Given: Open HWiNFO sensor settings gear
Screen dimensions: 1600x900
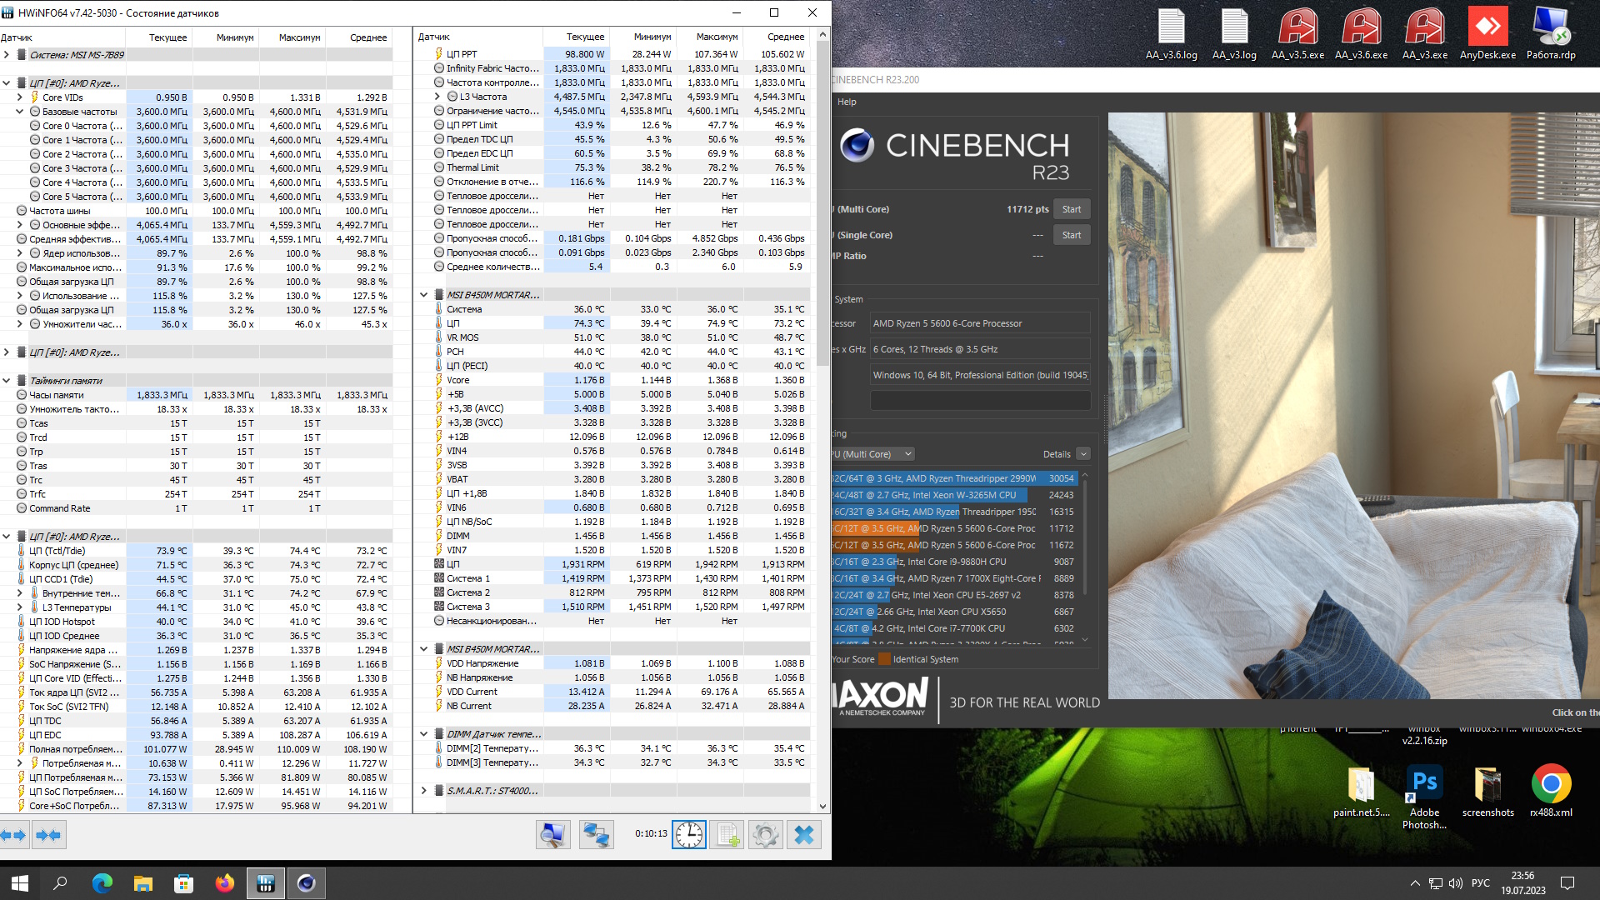Looking at the screenshot, I should (x=765, y=835).
